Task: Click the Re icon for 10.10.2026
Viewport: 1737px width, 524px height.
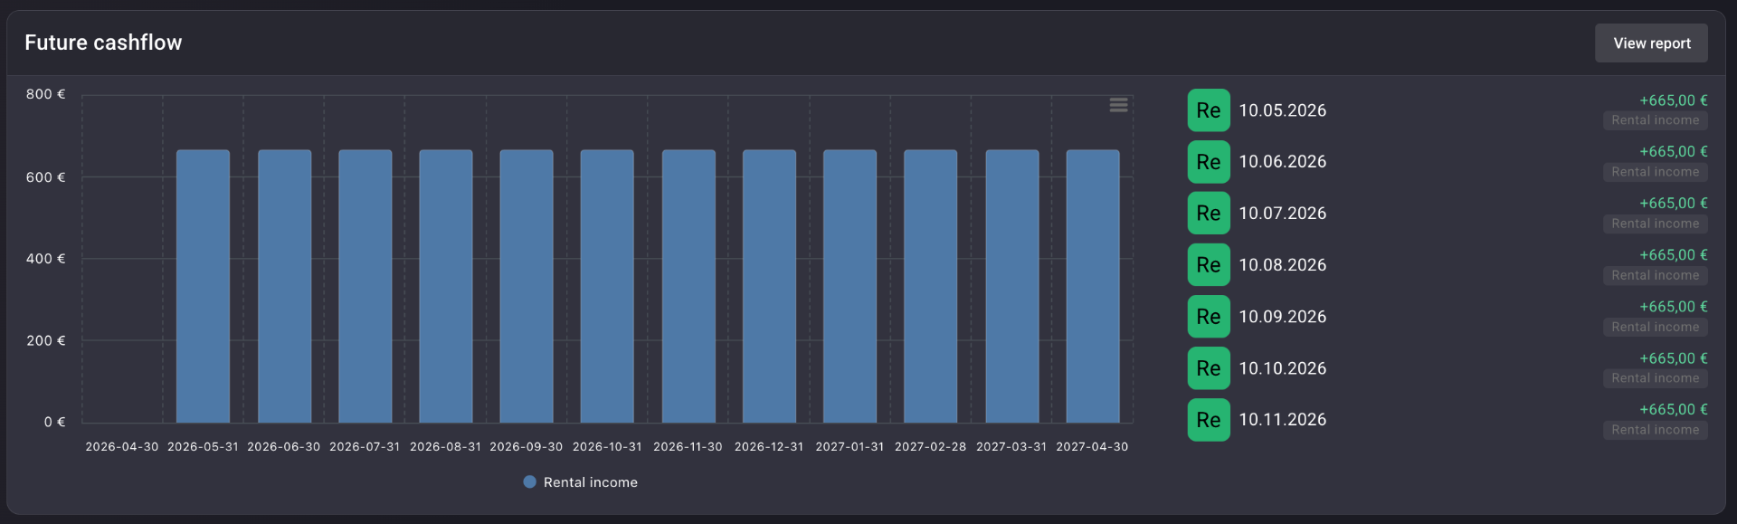Action: (1209, 368)
